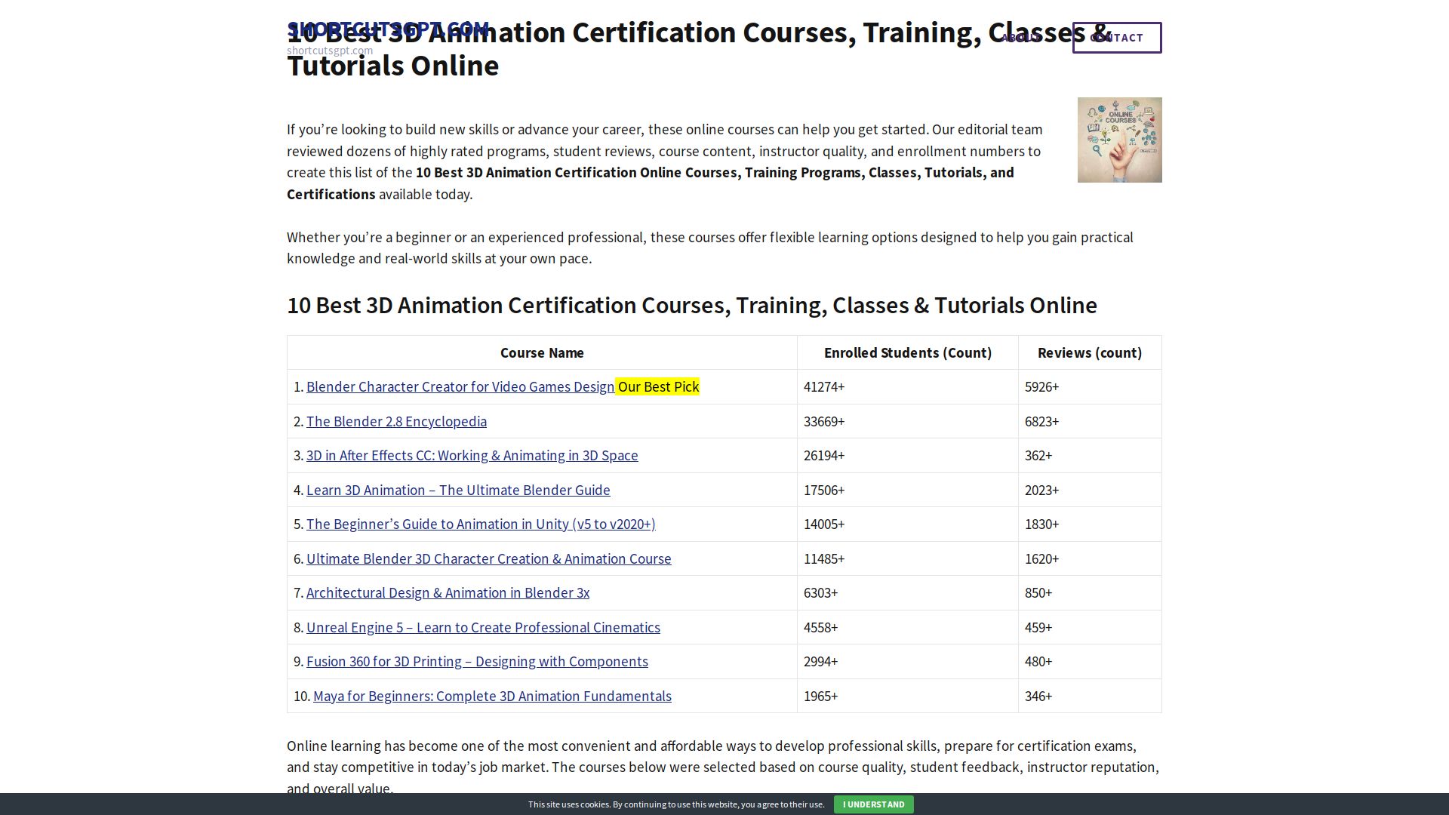Click the 11485+ enrolled students cell
The height and width of the screenshot is (815, 1449).
908,558
